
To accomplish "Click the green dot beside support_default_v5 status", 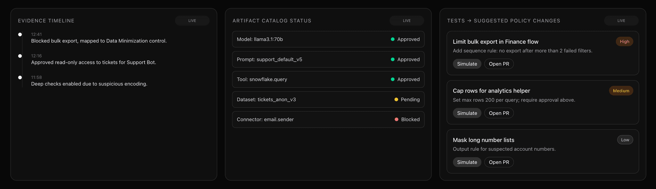I will [x=392, y=59].
